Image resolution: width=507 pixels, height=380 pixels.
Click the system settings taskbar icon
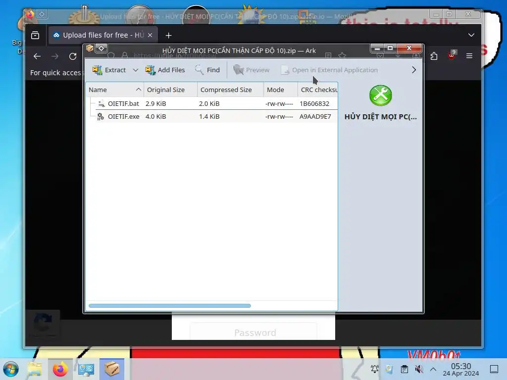point(86,369)
